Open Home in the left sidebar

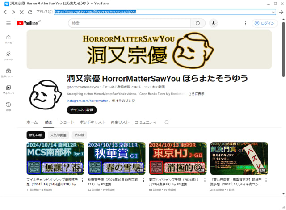coord(8,39)
